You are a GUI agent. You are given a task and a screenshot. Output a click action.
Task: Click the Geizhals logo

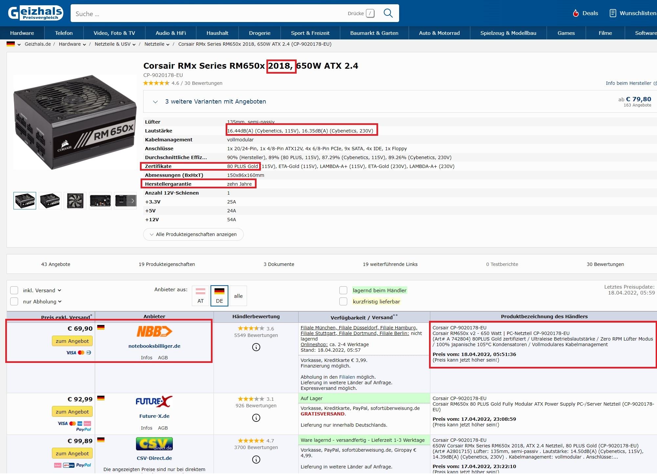click(x=35, y=13)
